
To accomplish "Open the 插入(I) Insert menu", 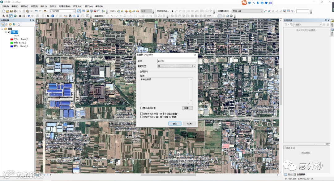I will 44,6.
